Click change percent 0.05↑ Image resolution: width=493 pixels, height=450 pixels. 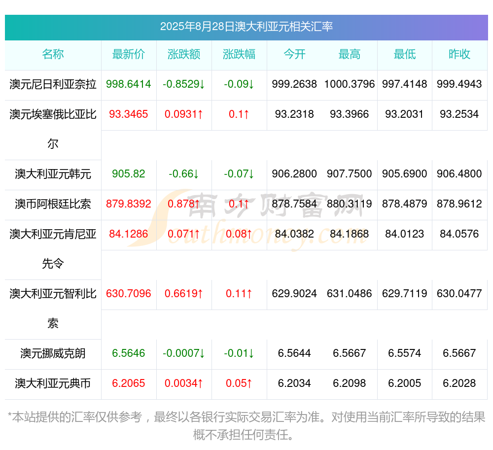click(239, 383)
